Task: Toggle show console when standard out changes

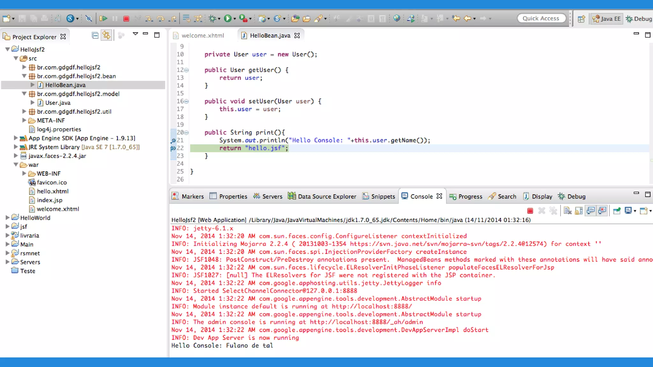Action: pos(591,211)
